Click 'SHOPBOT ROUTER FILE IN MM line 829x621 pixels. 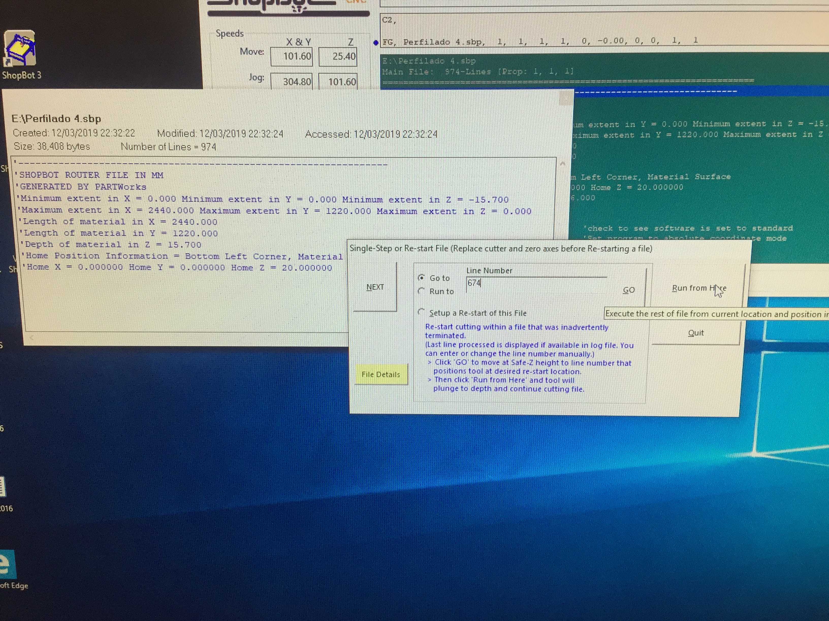[89, 175]
